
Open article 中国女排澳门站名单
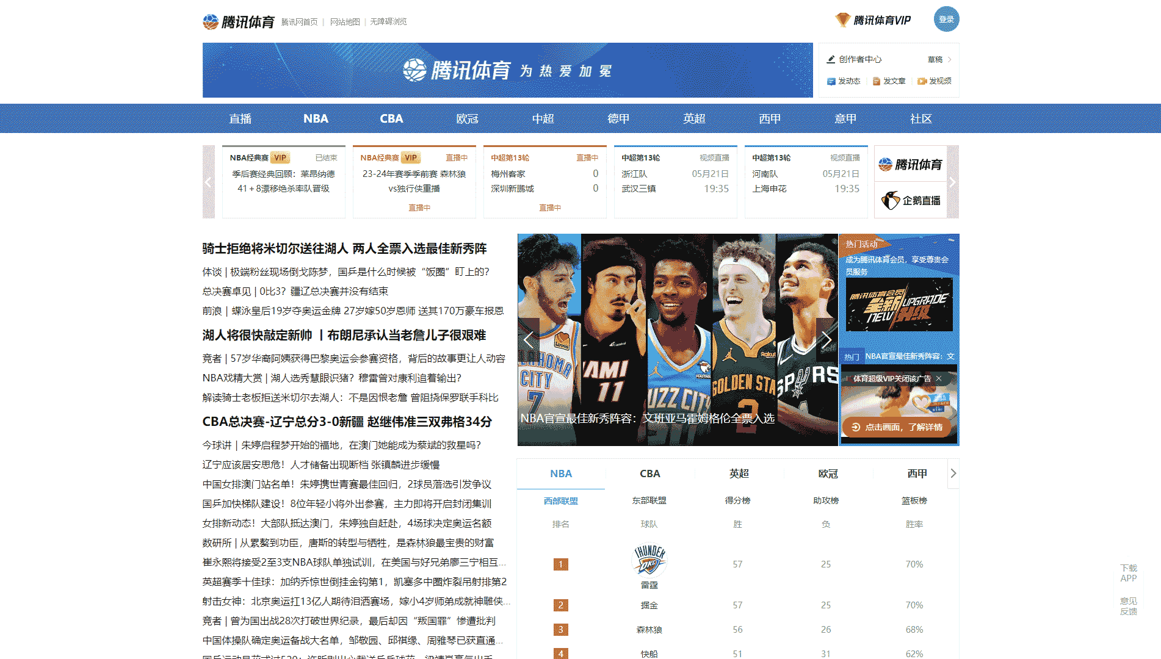click(347, 484)
